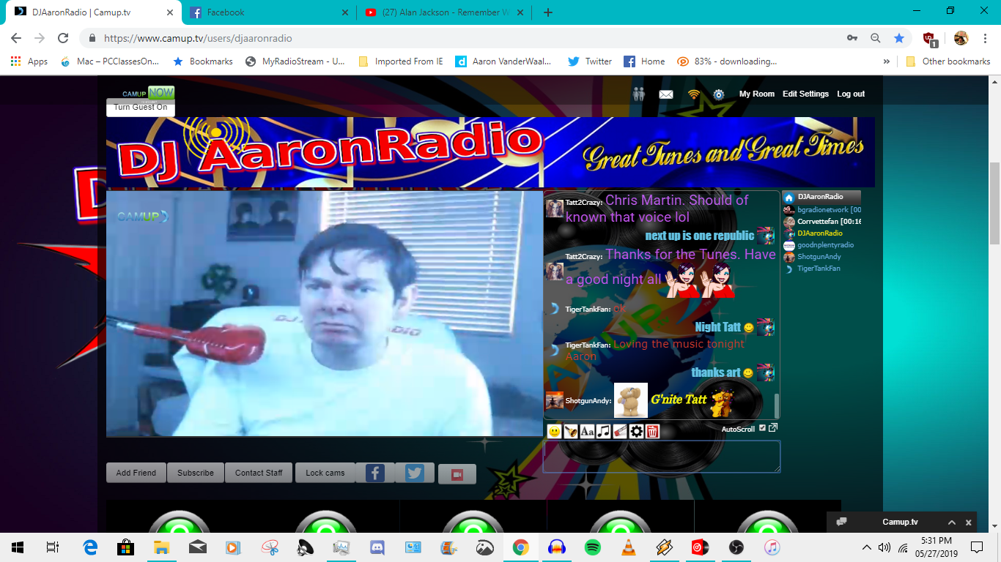Close the Camup.tv popup panel
Screen dimensions: 1001x562
[969, 522]
